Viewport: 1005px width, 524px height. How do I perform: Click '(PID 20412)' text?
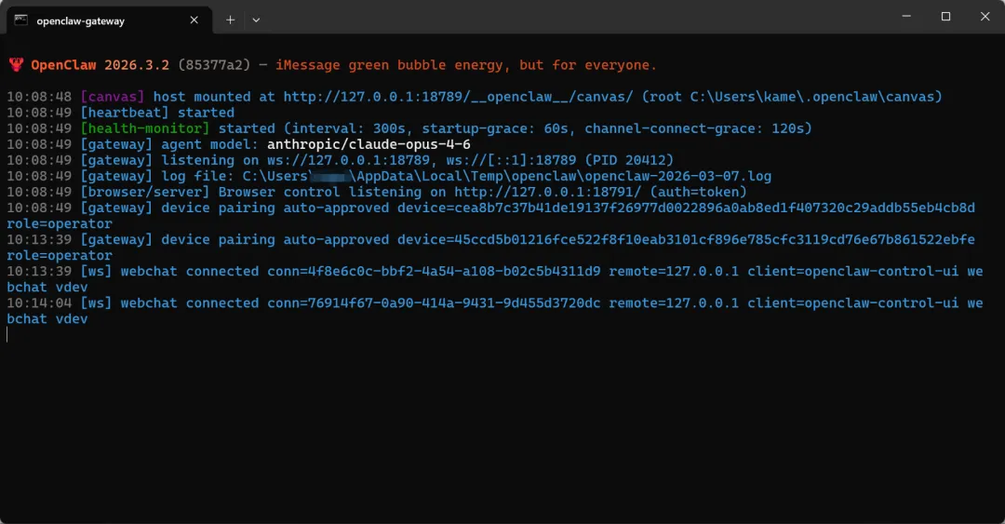pyautogui.click(x=629, y=160)
